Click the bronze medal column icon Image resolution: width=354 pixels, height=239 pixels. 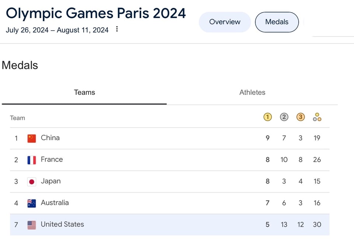pyautogui.click(x=301, y=117)
